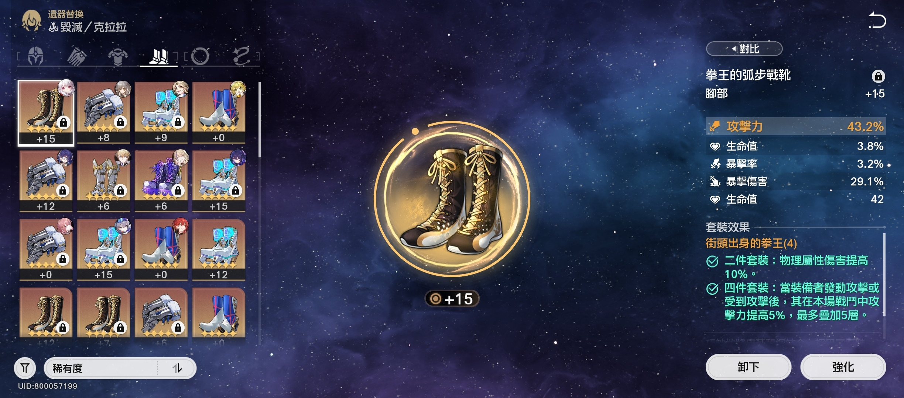904x398 pixels.
Task: Click the character avatar icon top-left
Action: click(31, 21)
